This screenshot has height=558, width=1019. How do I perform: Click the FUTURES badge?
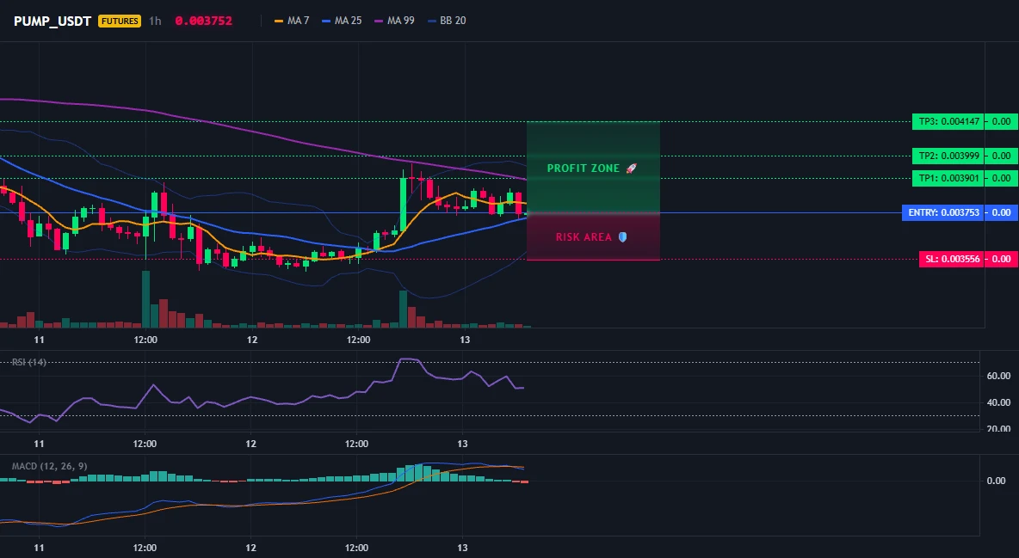(119, 21)
